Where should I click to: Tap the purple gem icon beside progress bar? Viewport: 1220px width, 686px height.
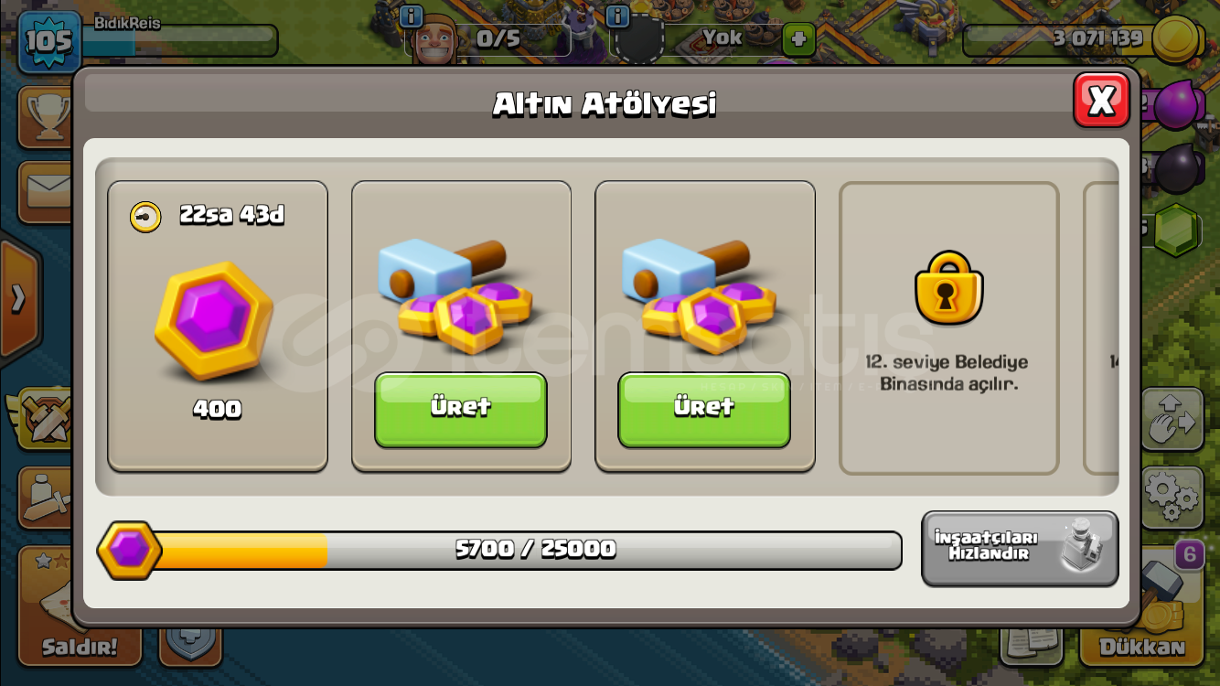pyautogui.click(x=130, y=550)
